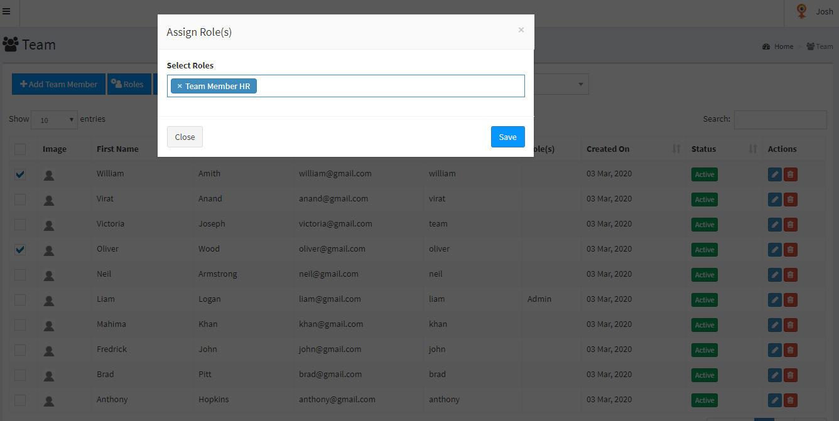The height and width of the screenshot is (421, 839).
Task: Click the Josh username in the header
Action: pos(825,11)
